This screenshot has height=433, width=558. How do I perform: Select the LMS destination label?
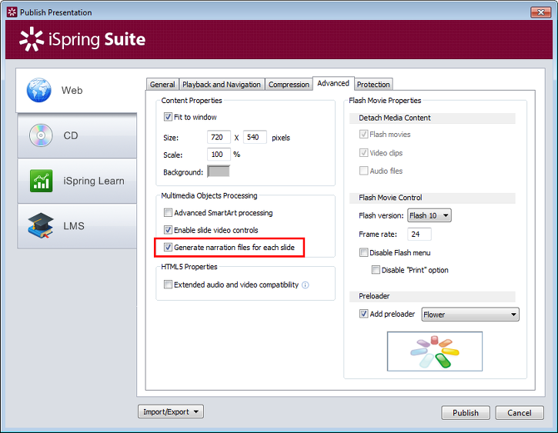point(74,226)
